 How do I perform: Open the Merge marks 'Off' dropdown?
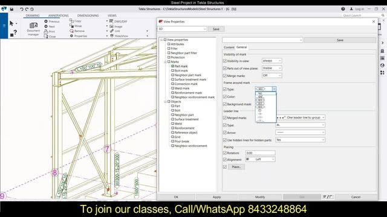coord(272,75)
